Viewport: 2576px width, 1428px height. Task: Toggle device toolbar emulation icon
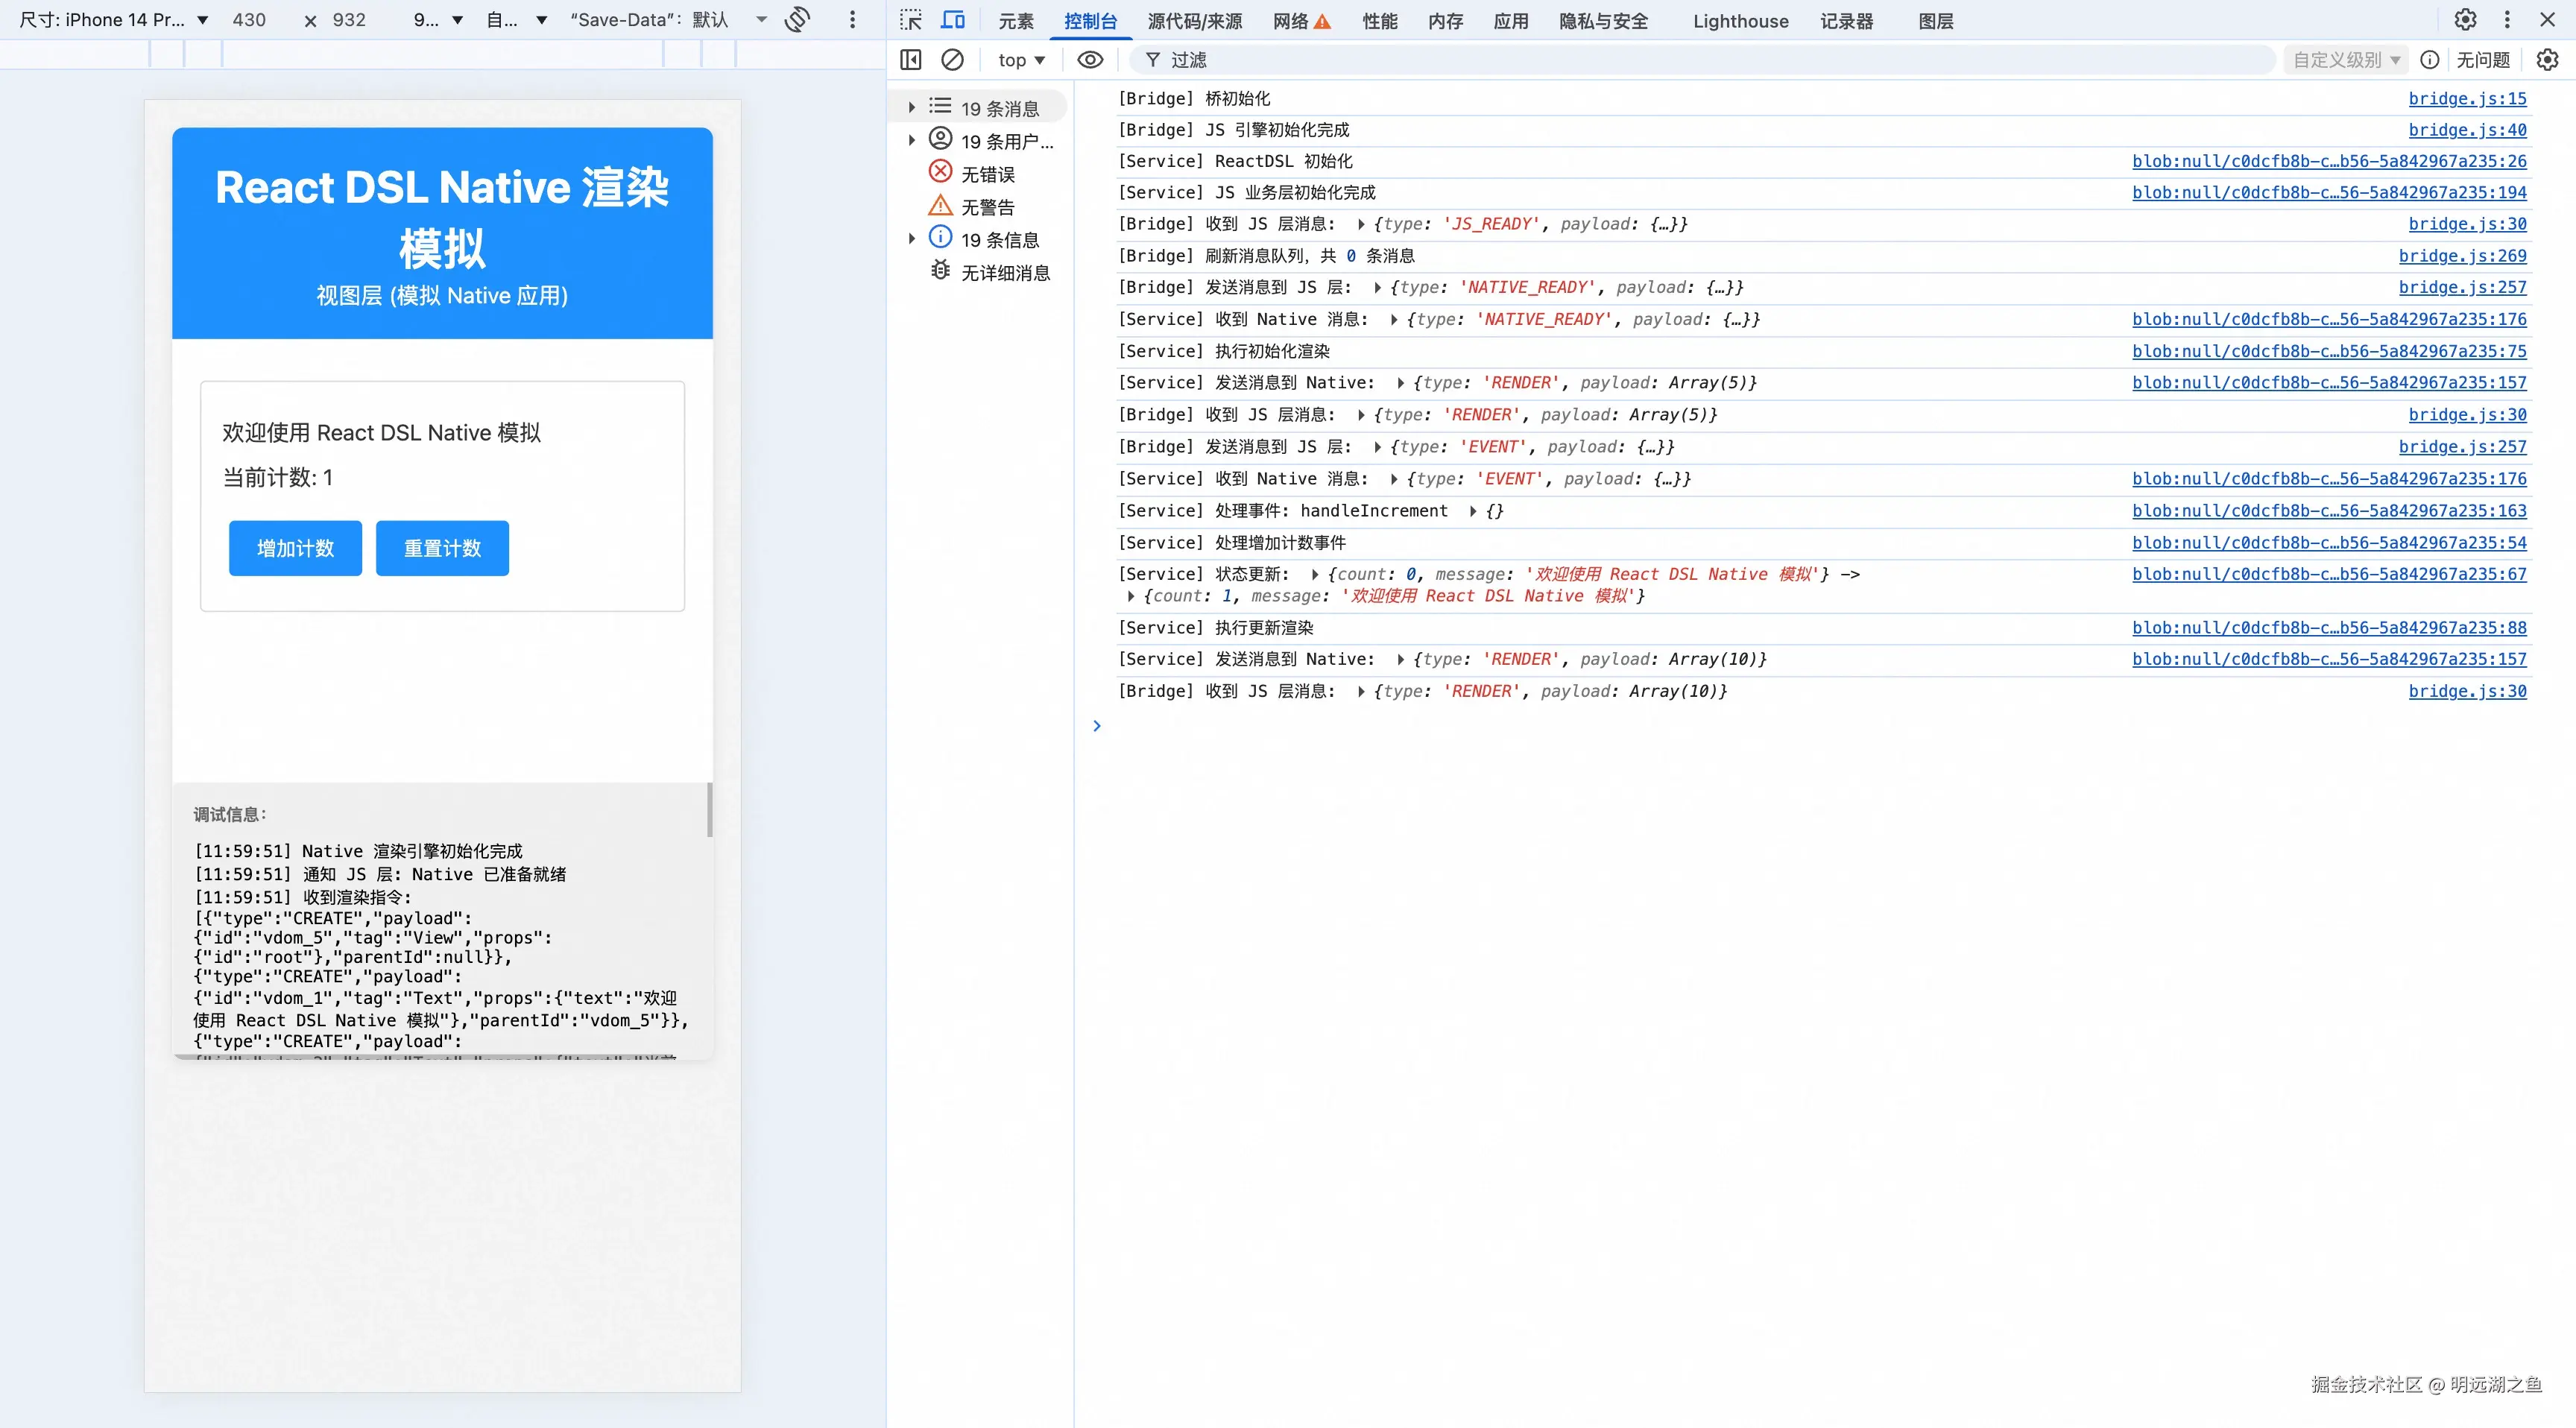pyautogui.click(x=953, y=20)
